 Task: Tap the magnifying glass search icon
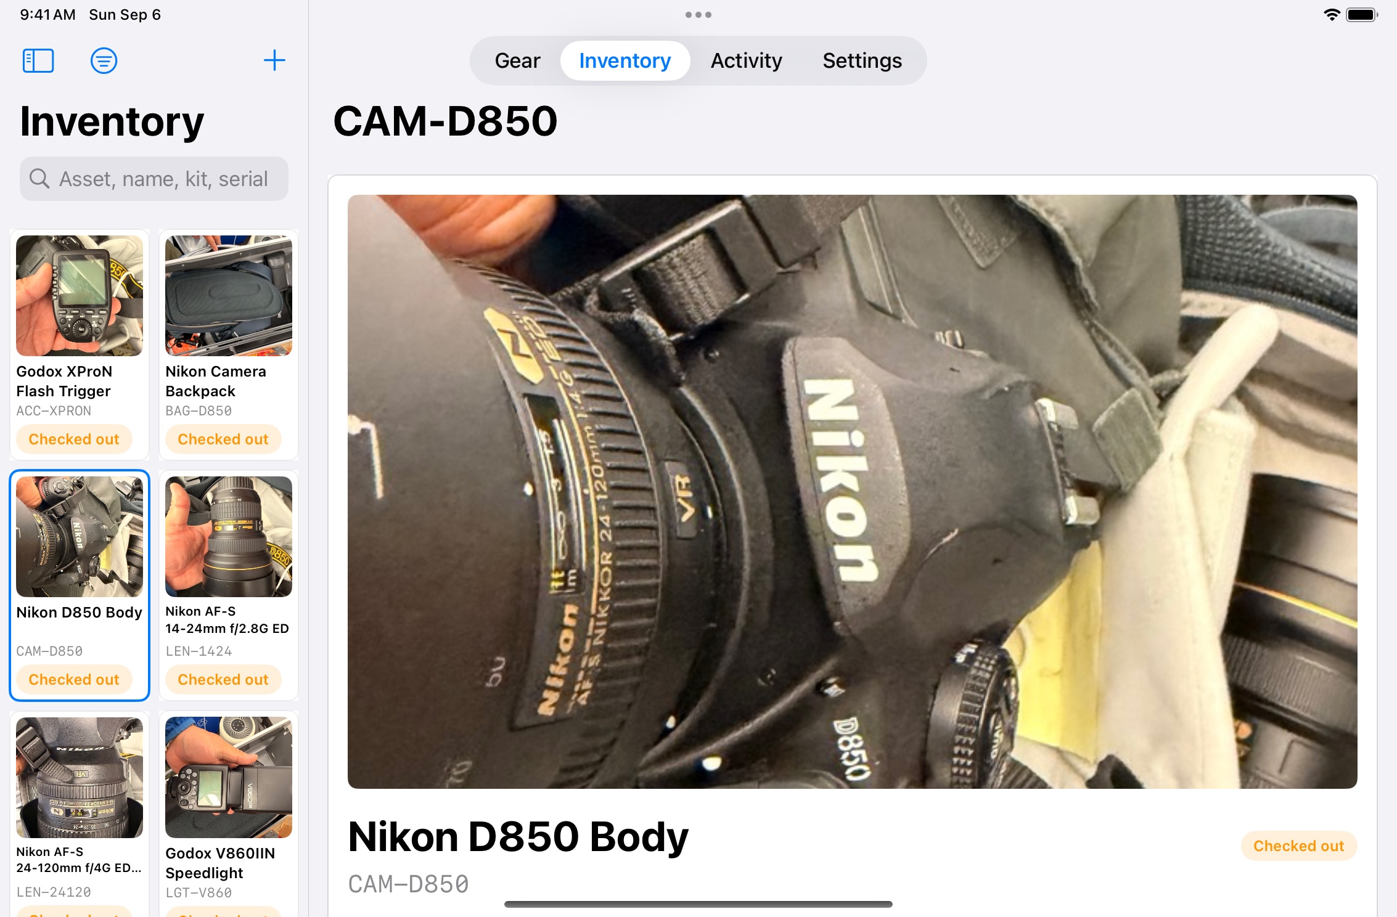pyautogui.click(x=39, y=179)
